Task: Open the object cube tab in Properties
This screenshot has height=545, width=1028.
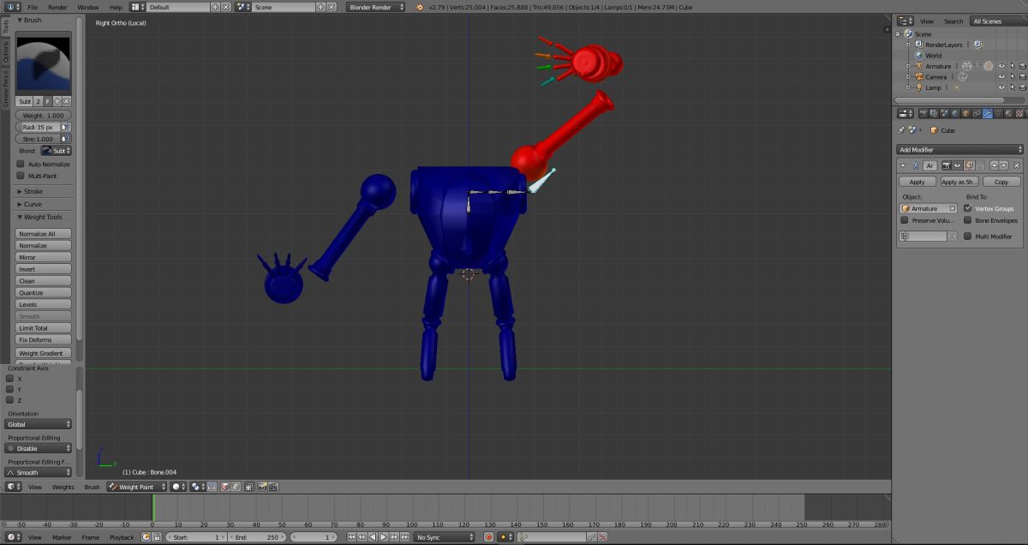Action: [966, 113]
